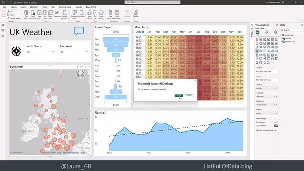
Task: Create a New measure from ribbon
Action: [110, 15]
